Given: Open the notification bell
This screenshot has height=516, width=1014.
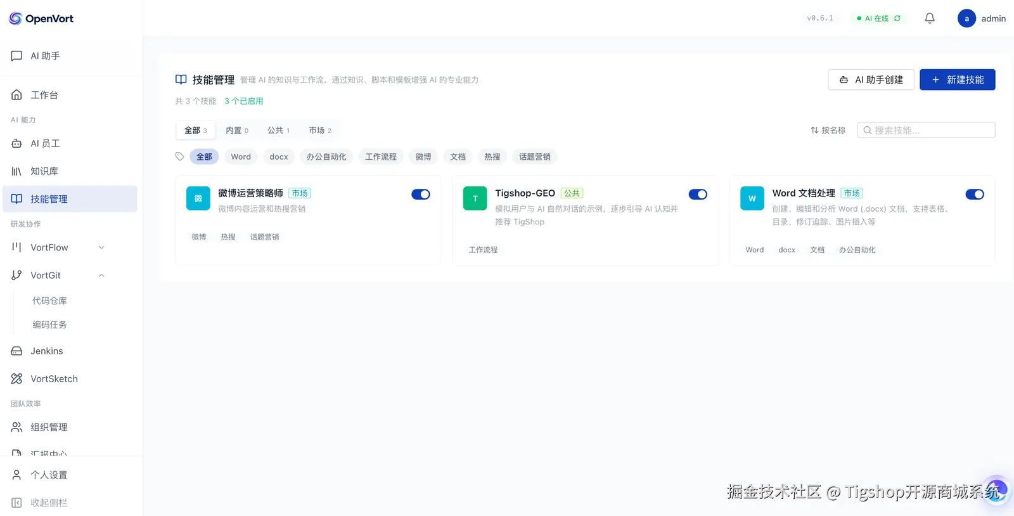Looking at the screenshot, I should point(930,18).
